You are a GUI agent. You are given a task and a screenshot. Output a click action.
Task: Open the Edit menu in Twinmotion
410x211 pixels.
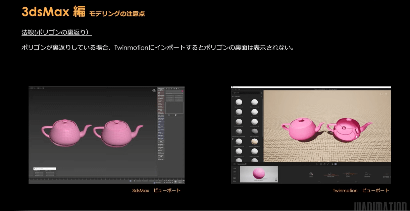236,89
